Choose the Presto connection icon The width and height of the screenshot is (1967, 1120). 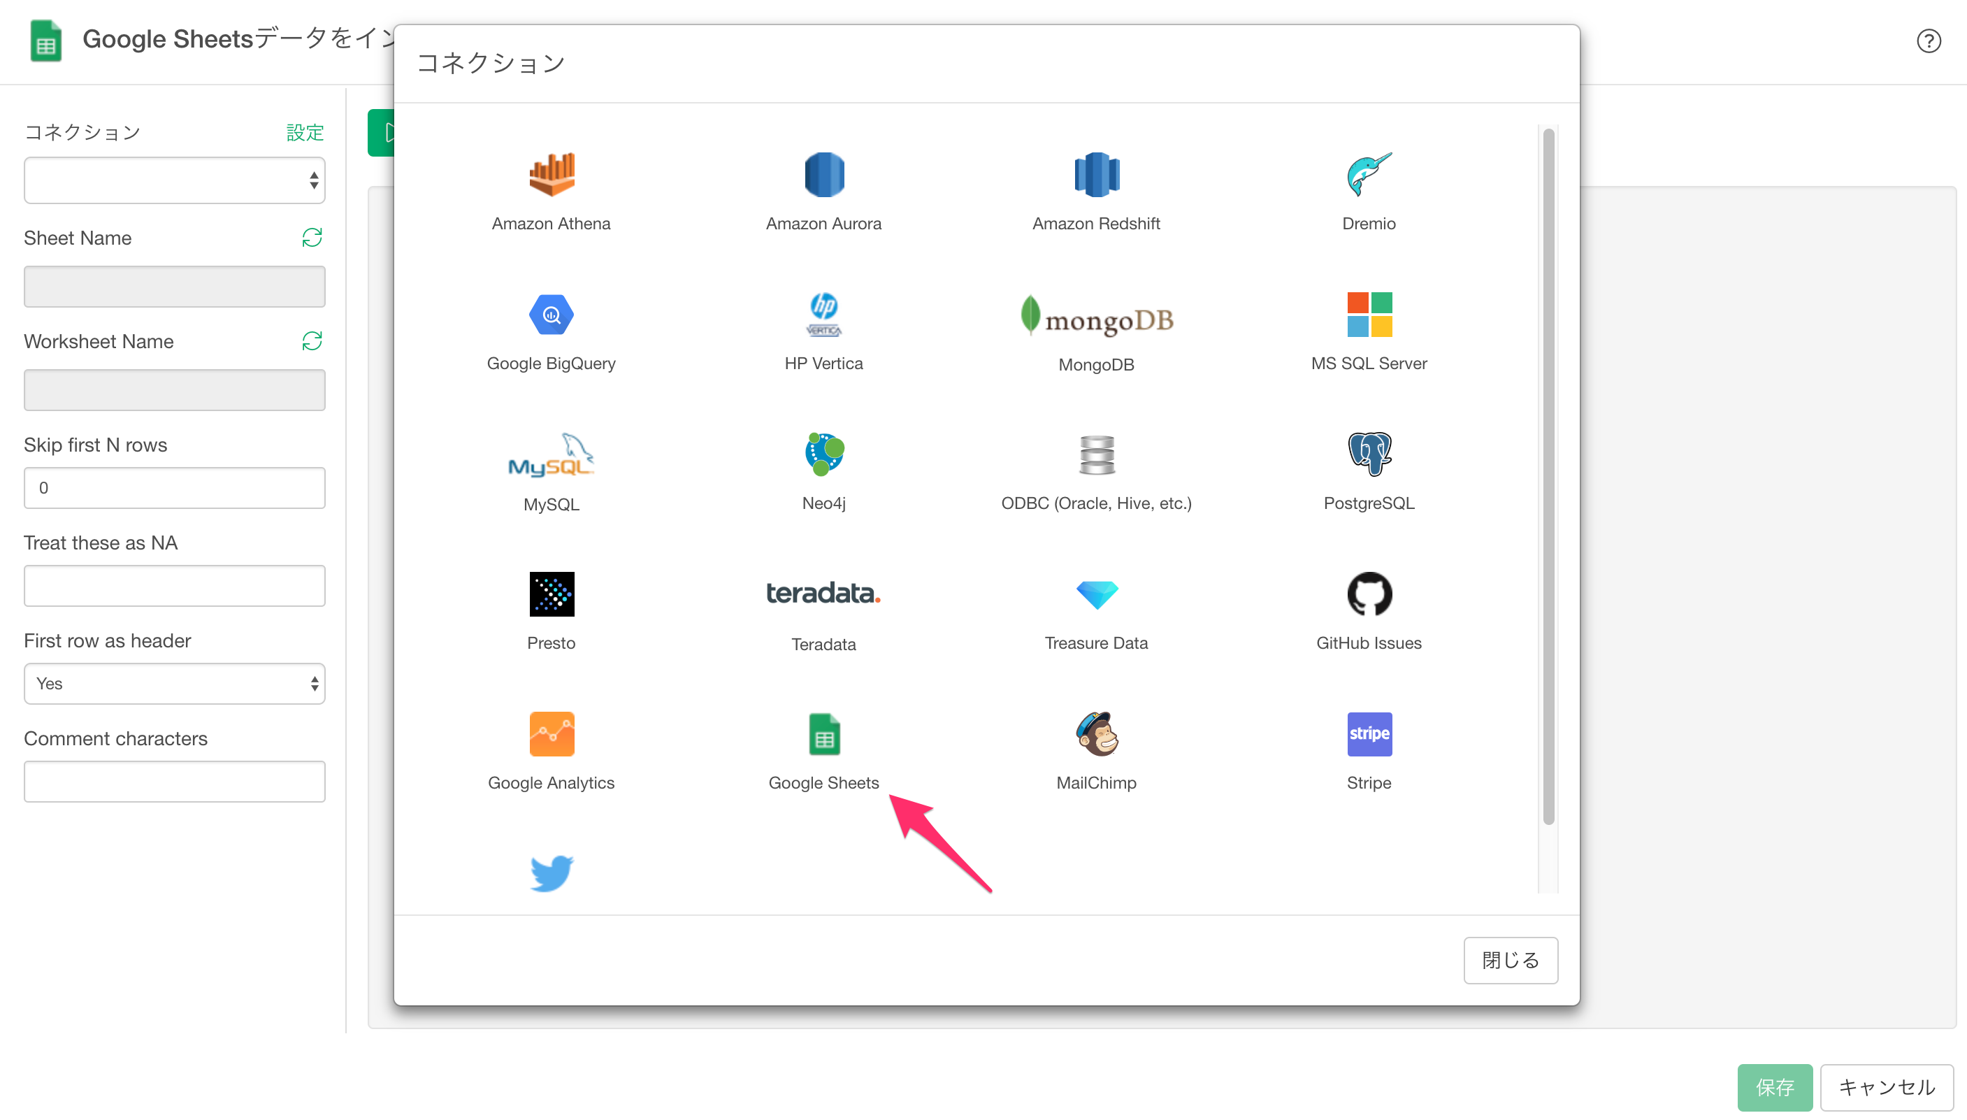click(x=552, y=594)
